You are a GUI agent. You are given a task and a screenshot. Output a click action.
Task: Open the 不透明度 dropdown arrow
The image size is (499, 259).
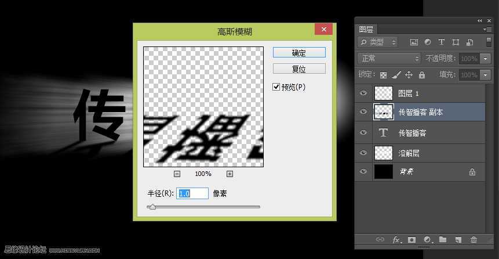coord(485,59)
